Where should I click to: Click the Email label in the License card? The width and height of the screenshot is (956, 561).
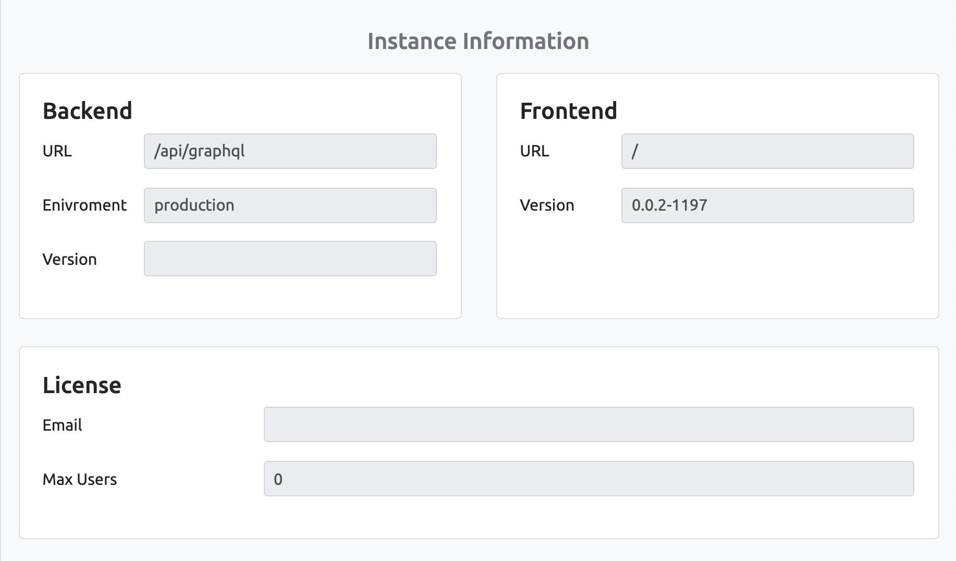coord(62,425)
